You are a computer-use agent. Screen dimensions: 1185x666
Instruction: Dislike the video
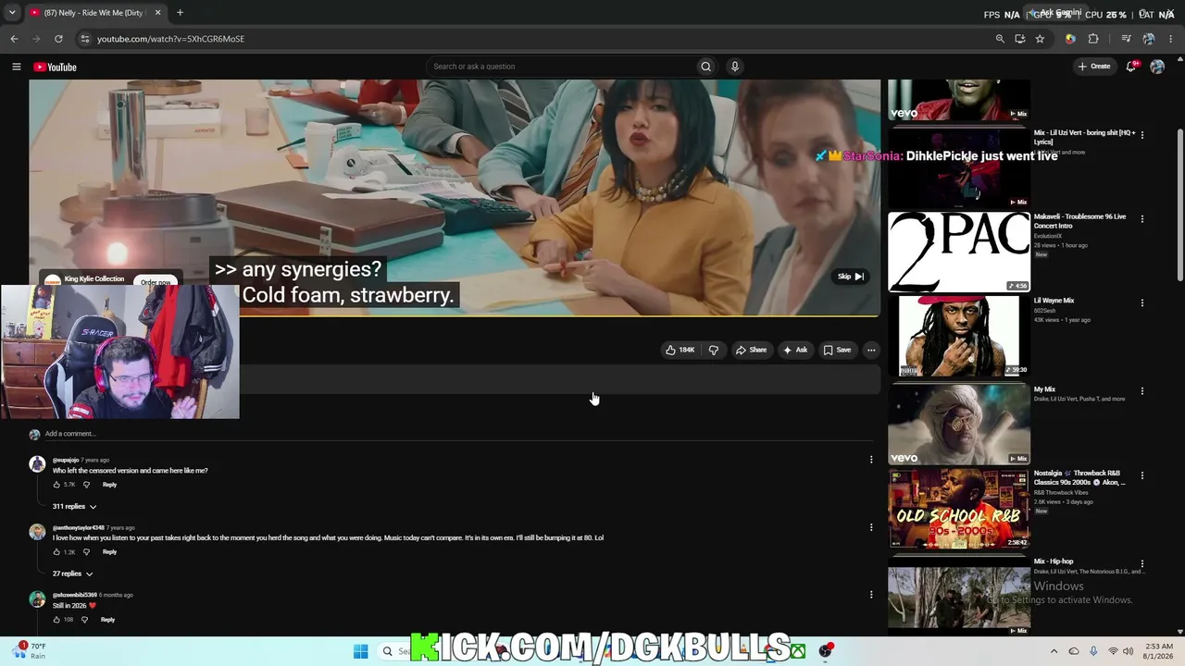point(714,350)
